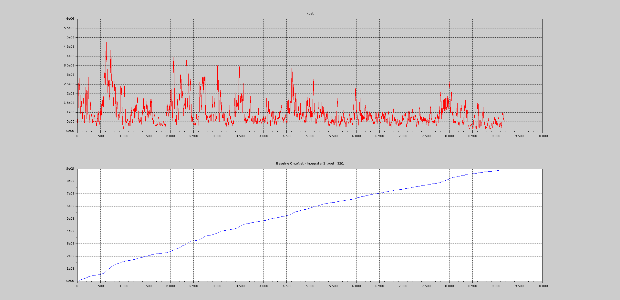The height and width of the screenshot is (300, 620).
Task: Click the "6e06" y-axis label on top plot
Action: click(x=70, y=19)
